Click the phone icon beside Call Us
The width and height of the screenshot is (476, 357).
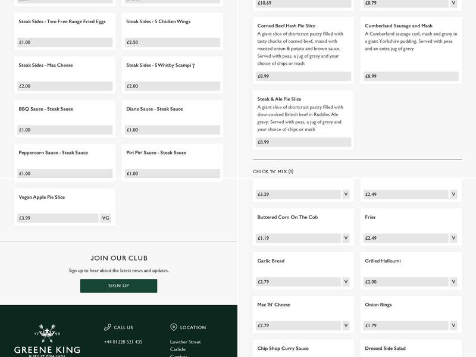[107, 327]
